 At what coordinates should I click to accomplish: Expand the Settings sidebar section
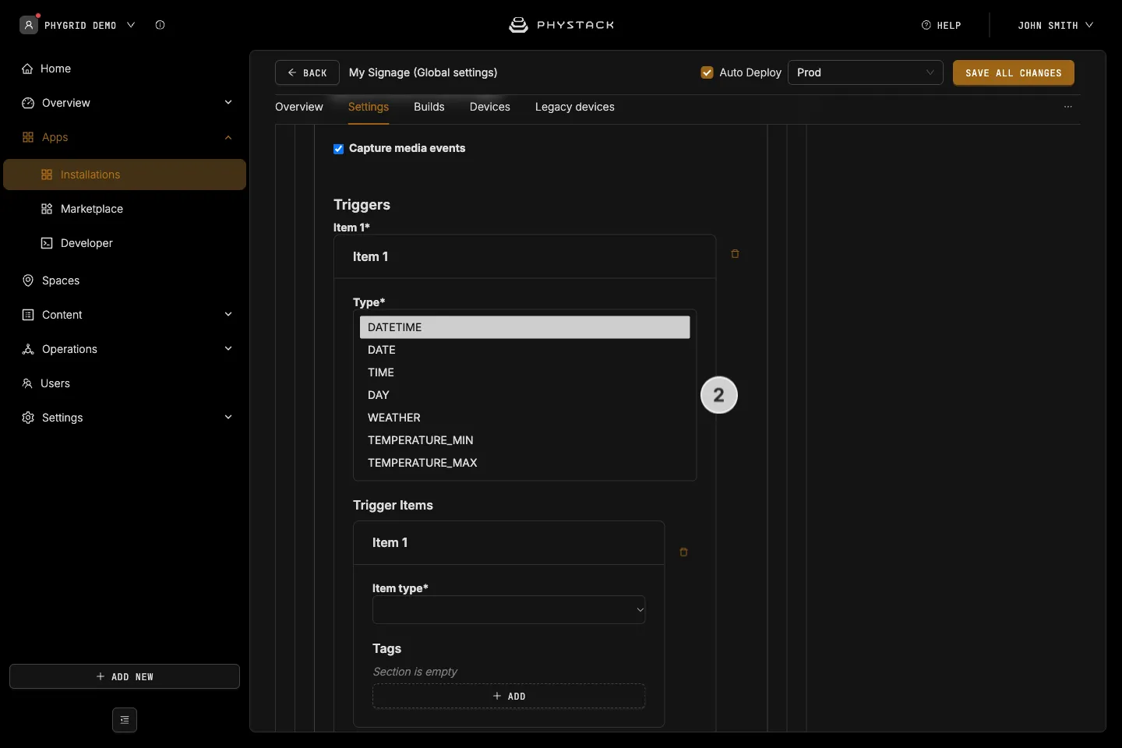228,418
